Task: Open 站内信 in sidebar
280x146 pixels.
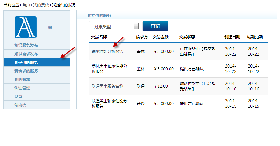Action: (x=20, y=105)
